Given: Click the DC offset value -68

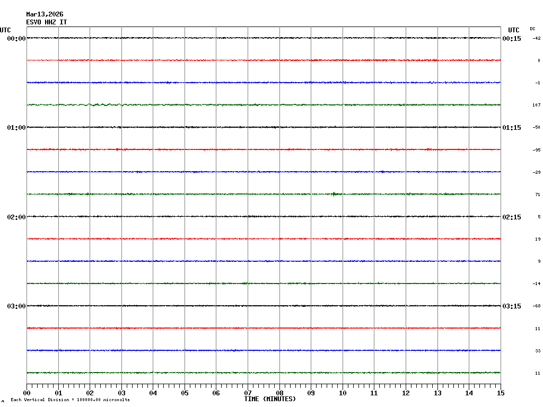Looking at the screenshot, I should click(536, 306).
